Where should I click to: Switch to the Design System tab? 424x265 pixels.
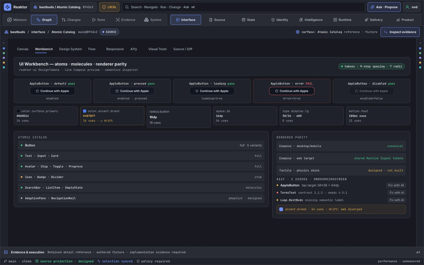coord(70,49)
